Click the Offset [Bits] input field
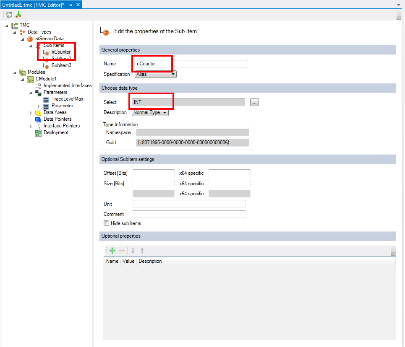Viewport: 405px width, 347px height. pyautogui.click(x=154, y=173)
